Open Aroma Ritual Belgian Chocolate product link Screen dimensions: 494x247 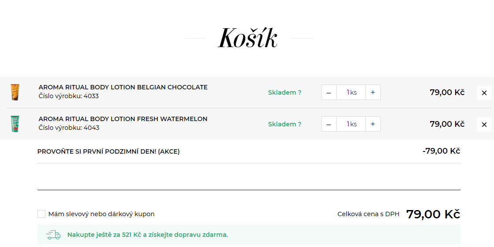click(x=123, y=87)
